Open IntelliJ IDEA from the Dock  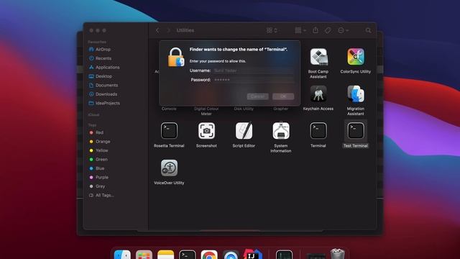pos(252,254)
